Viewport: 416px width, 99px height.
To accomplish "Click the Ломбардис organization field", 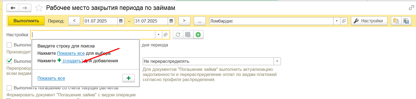I will [x=271, y=21].
